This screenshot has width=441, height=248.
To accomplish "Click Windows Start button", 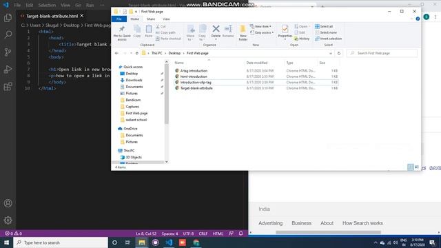I will coord(6,242).
